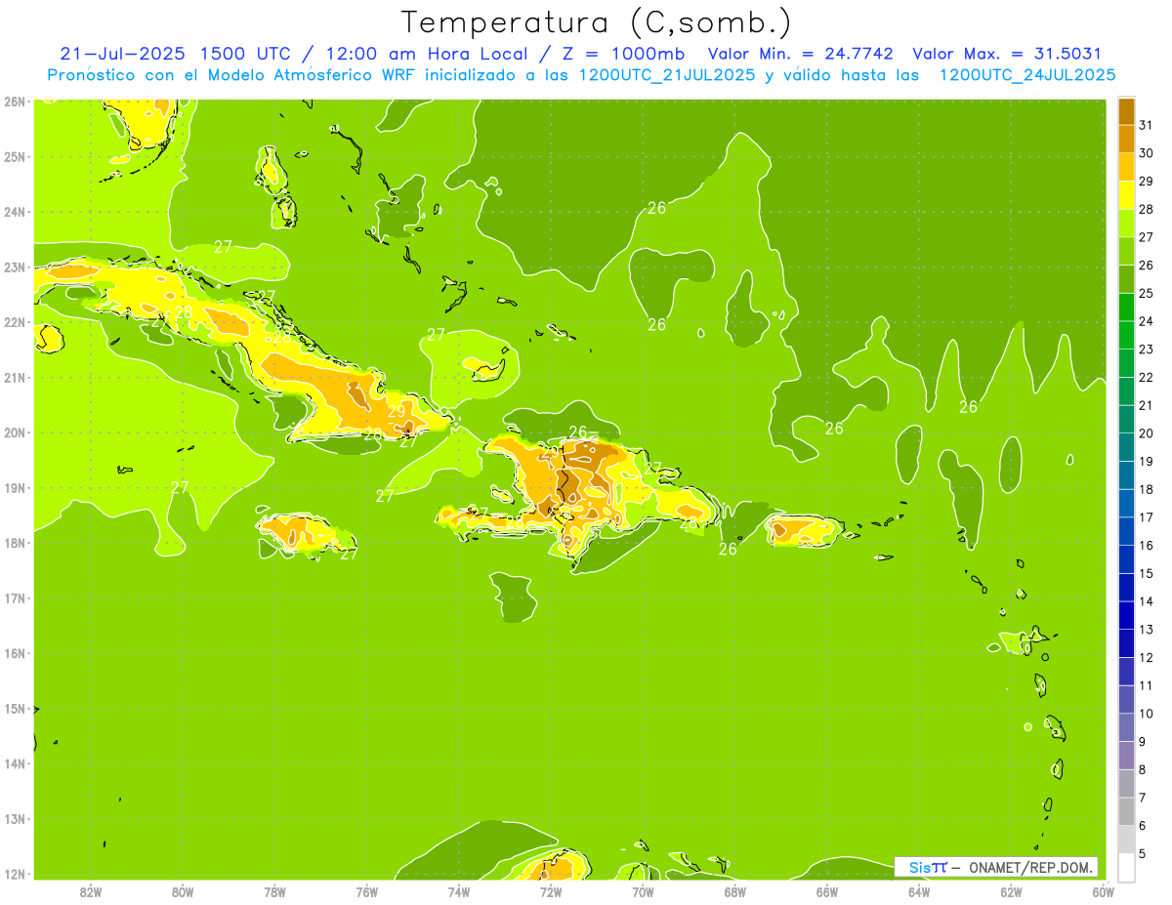
Task: Click the '15N' latitude axis label
Action: [14, 709]
